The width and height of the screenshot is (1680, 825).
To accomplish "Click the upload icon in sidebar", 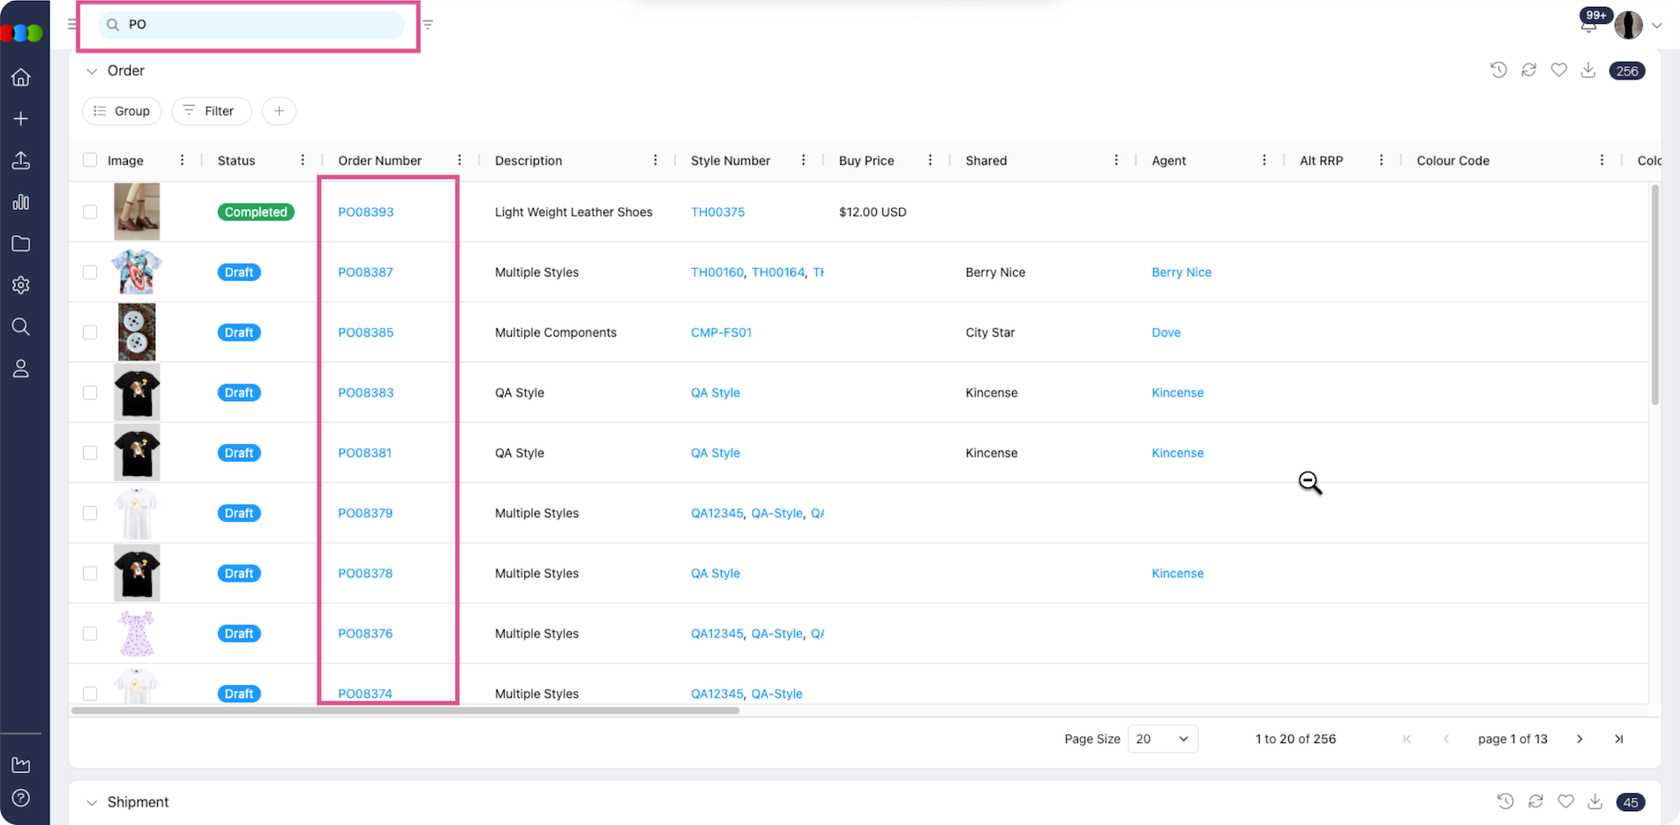I will coord(20,160).
